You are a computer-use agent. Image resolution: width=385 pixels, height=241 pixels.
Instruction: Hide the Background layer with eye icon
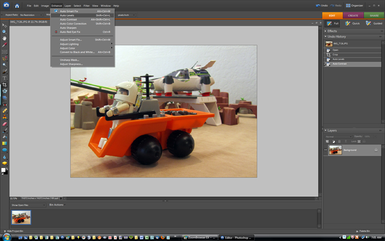[326, 150]
